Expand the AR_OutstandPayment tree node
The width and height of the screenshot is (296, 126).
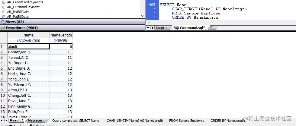click(4, 7)
